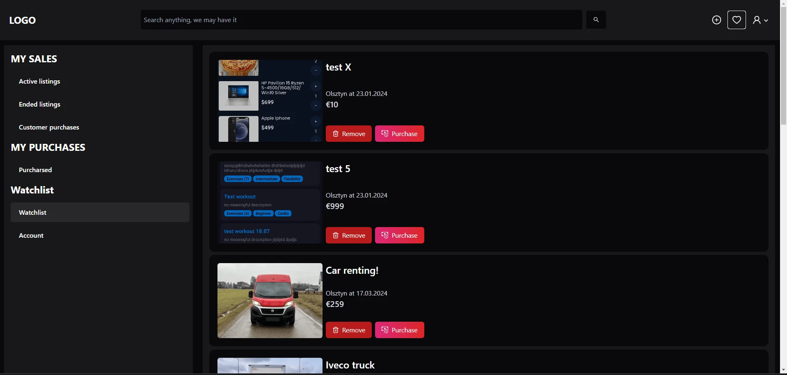Click the 'test 5' title
Viewport: 787px width, 375px height.
click(x=338, y=169)
